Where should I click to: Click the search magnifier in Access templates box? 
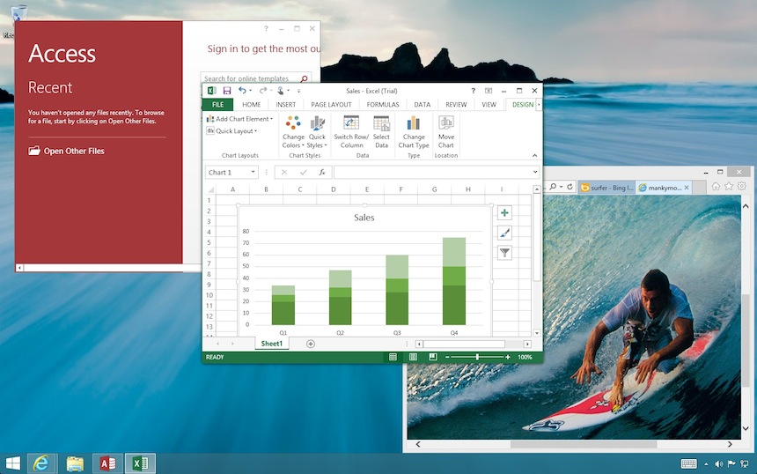tap(305, 78)
